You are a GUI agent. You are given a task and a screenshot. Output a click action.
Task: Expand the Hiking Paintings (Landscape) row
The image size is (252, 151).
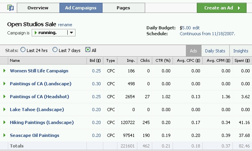(5, 122)
